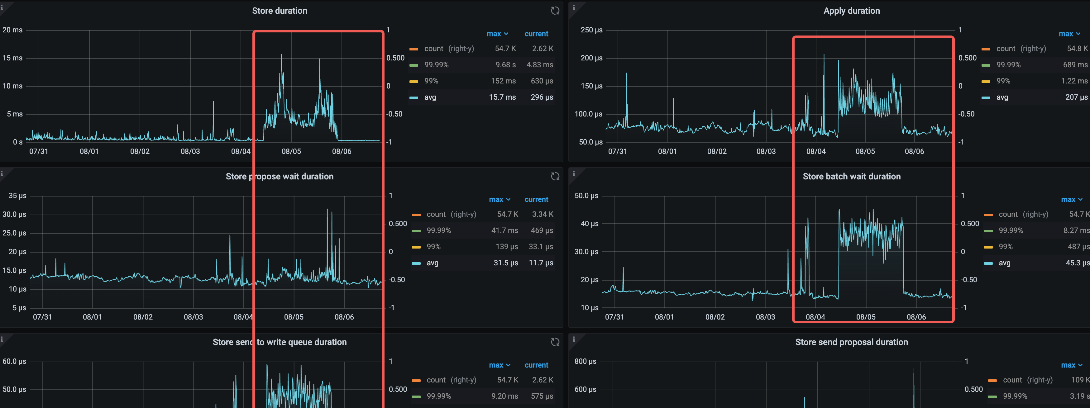Click current column header in Store propose wait duration
The height and width of the screenshot is (408, 1090).
click(x=536, y=200)
